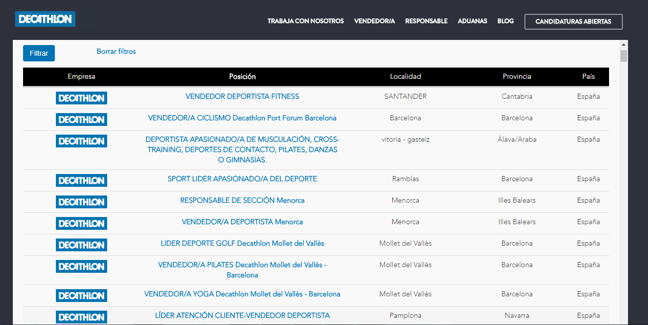
Task: Click Decathlon logo in Sport Lider row
Action: click(x=82, y=181)
